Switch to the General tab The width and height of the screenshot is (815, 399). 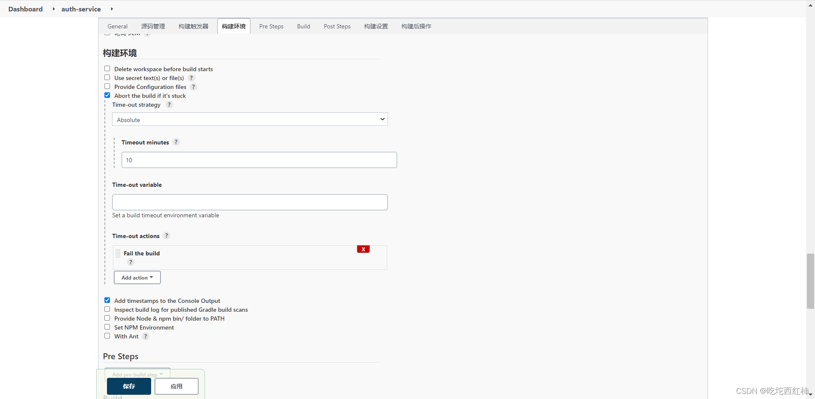(118, 26)
